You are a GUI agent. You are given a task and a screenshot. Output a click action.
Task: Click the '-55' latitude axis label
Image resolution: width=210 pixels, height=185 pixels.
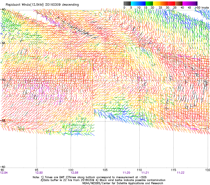point(3,120)
